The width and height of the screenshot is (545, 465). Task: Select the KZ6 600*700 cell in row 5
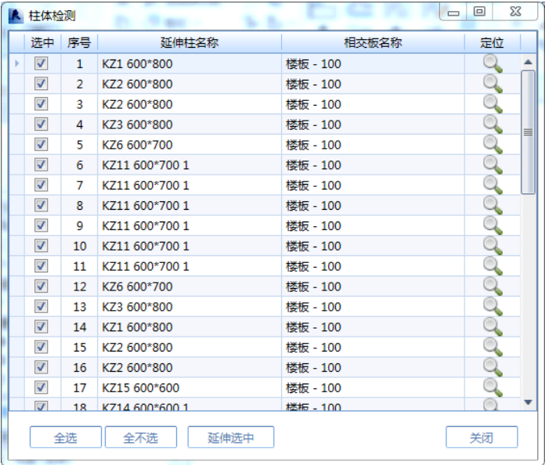pos(189,145)
